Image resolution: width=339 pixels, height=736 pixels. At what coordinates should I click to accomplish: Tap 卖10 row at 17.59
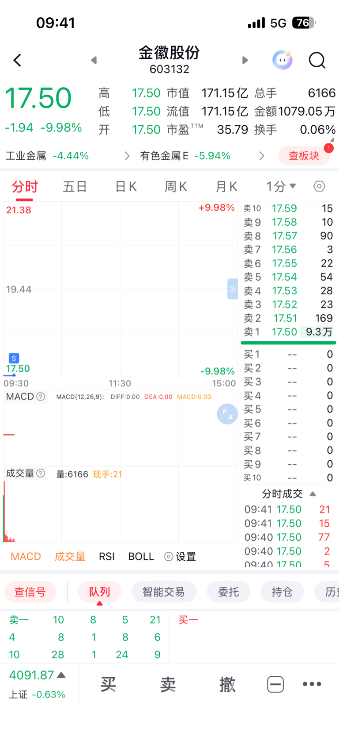point(288,208)
